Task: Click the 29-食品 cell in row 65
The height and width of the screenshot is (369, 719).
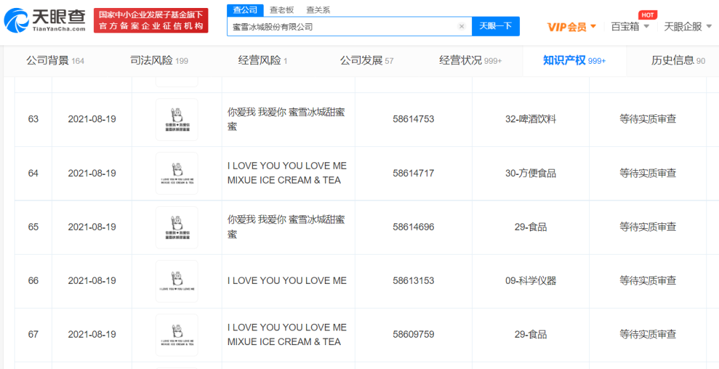Action: point(531,227)
